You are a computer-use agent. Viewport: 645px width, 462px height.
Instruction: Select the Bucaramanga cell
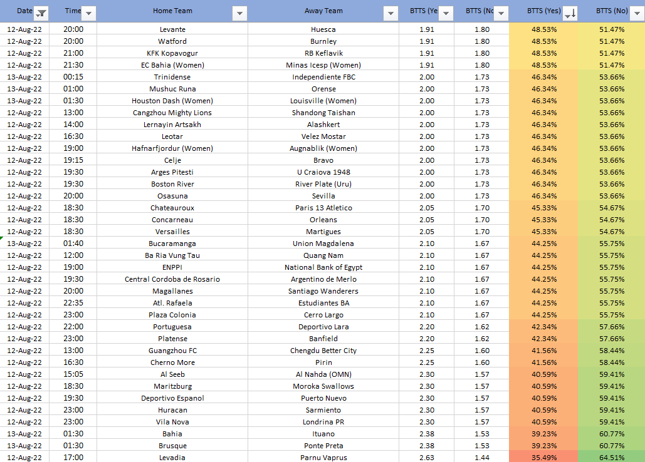coord(172,244)
